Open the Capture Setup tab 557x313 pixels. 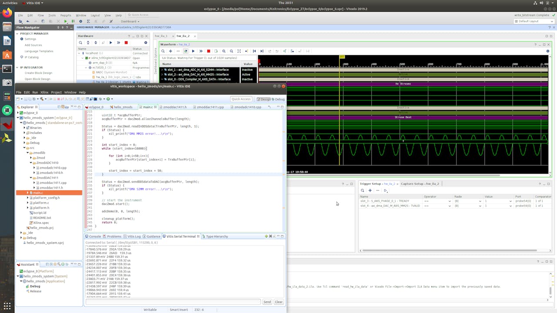click(419, 184)
